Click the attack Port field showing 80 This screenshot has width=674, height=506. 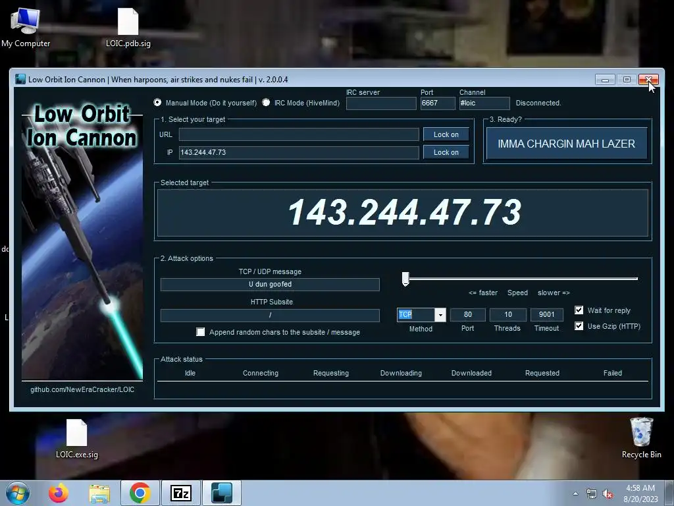tap(468, 314)
